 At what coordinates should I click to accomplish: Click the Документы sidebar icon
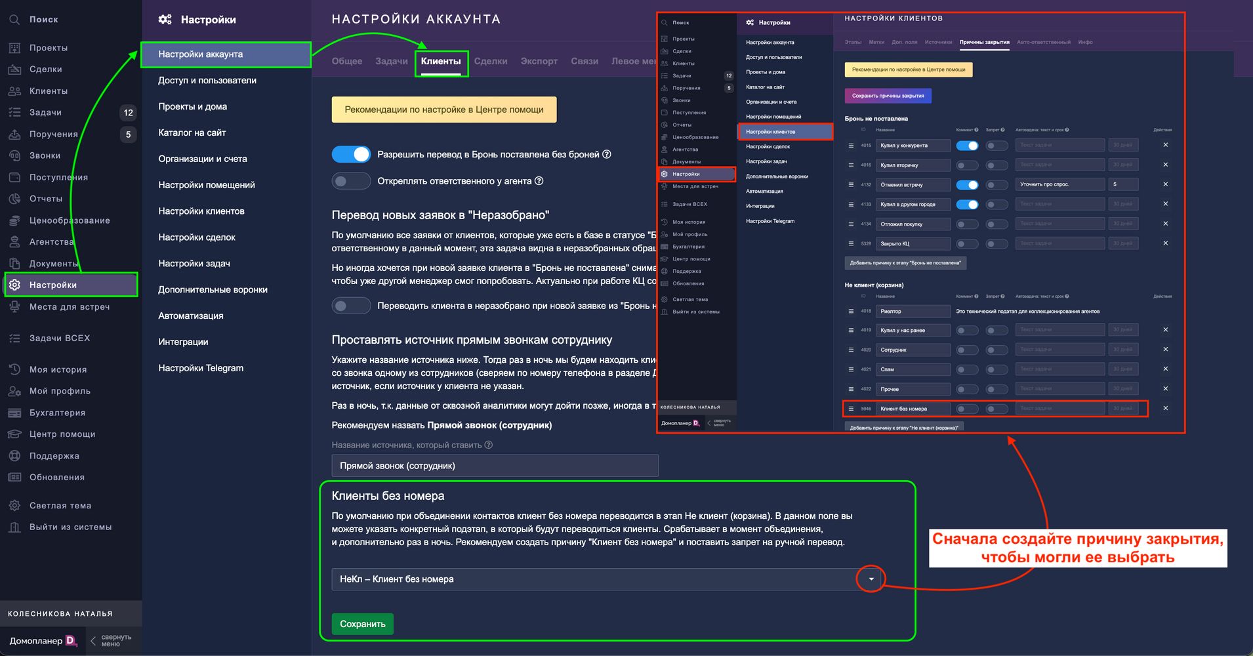coord(14,264)
